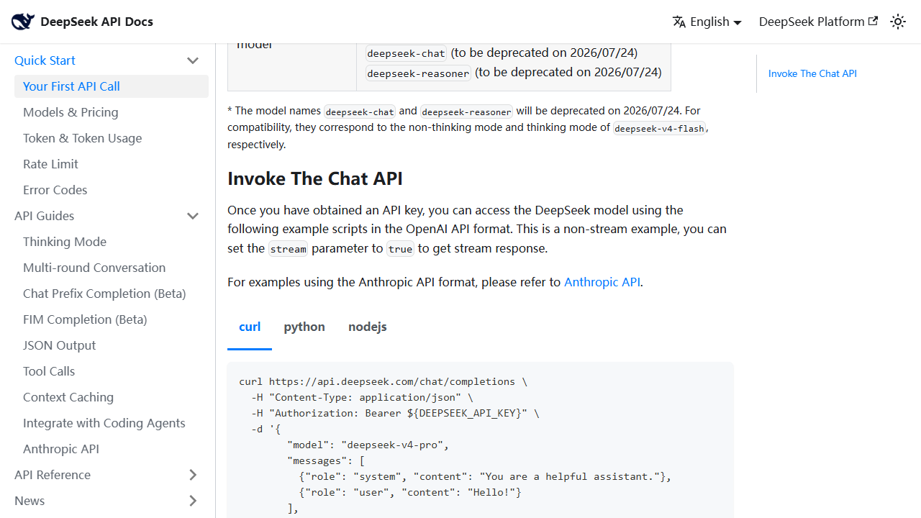Screen dimensions: 921x518
Task: Click the "model": "deepseek-v4-pro" line
Action: click(x=368, y=445)
